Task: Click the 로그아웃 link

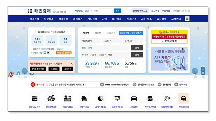Action: point(155,11)
